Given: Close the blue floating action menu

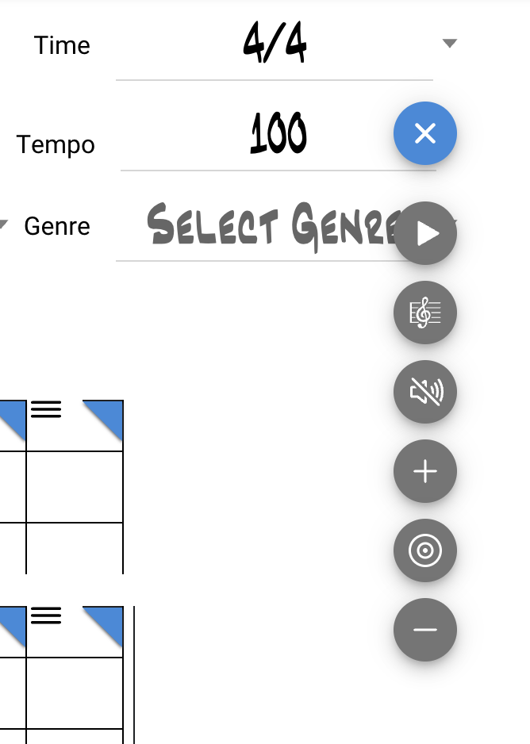Looking at the screenshot, I should [x=425, y=134].
